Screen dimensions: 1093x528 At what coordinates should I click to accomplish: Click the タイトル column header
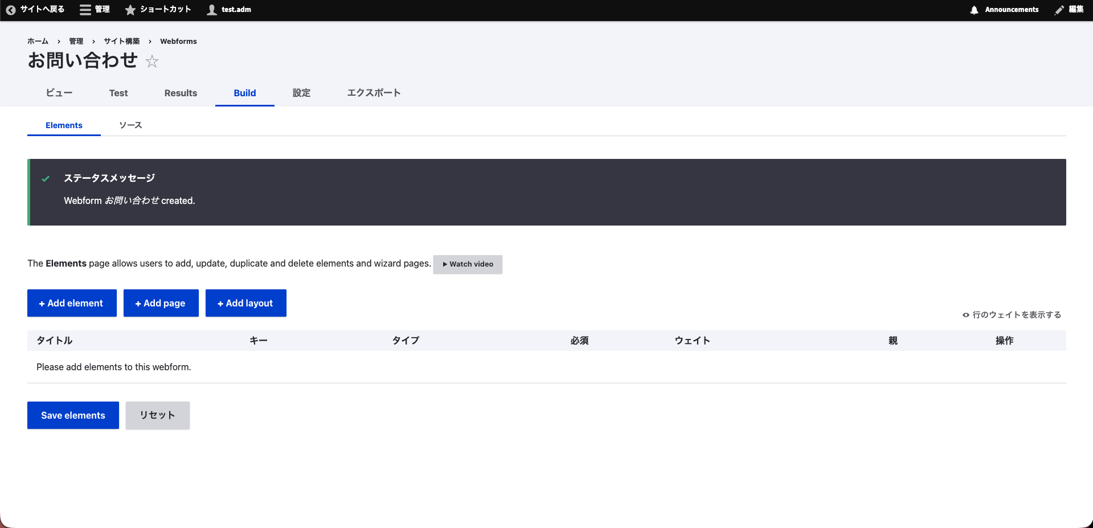click(55, 341)
